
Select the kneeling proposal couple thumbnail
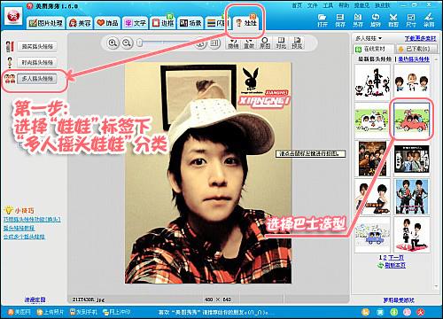tap(411, 235)
